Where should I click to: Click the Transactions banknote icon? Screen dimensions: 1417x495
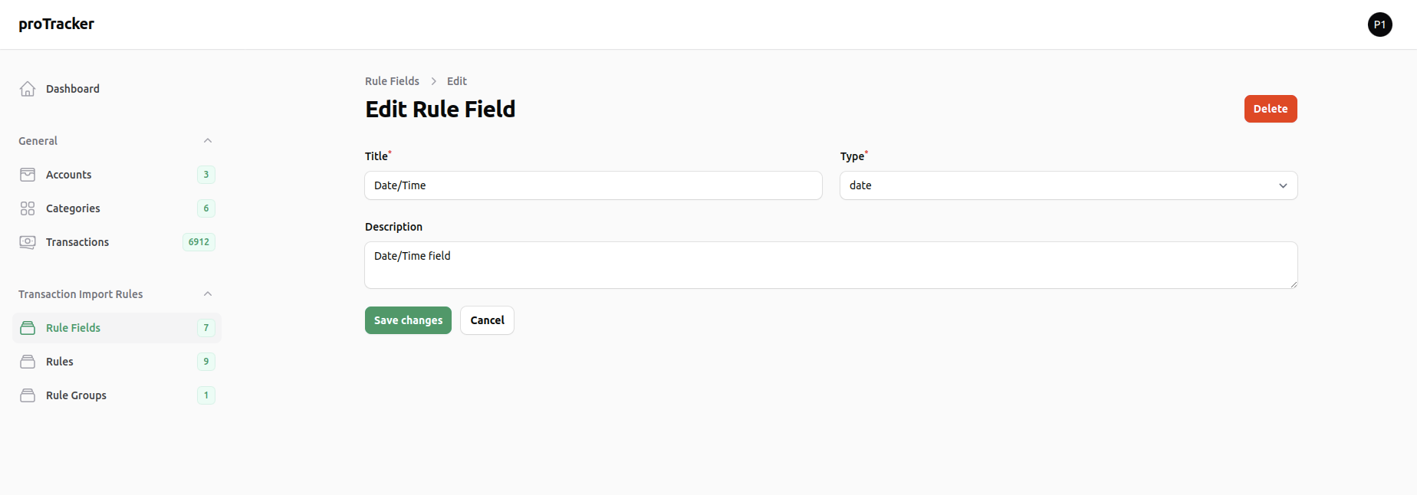[28, 242]
